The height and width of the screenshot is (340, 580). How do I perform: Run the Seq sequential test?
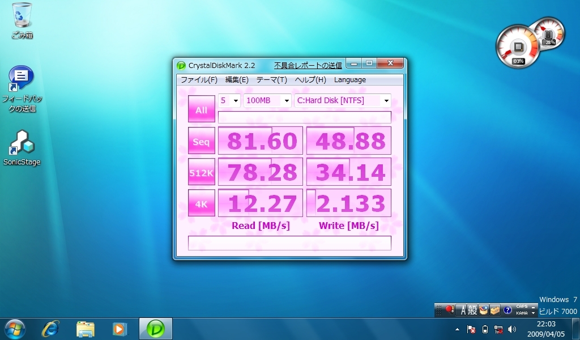pos(202,141)
